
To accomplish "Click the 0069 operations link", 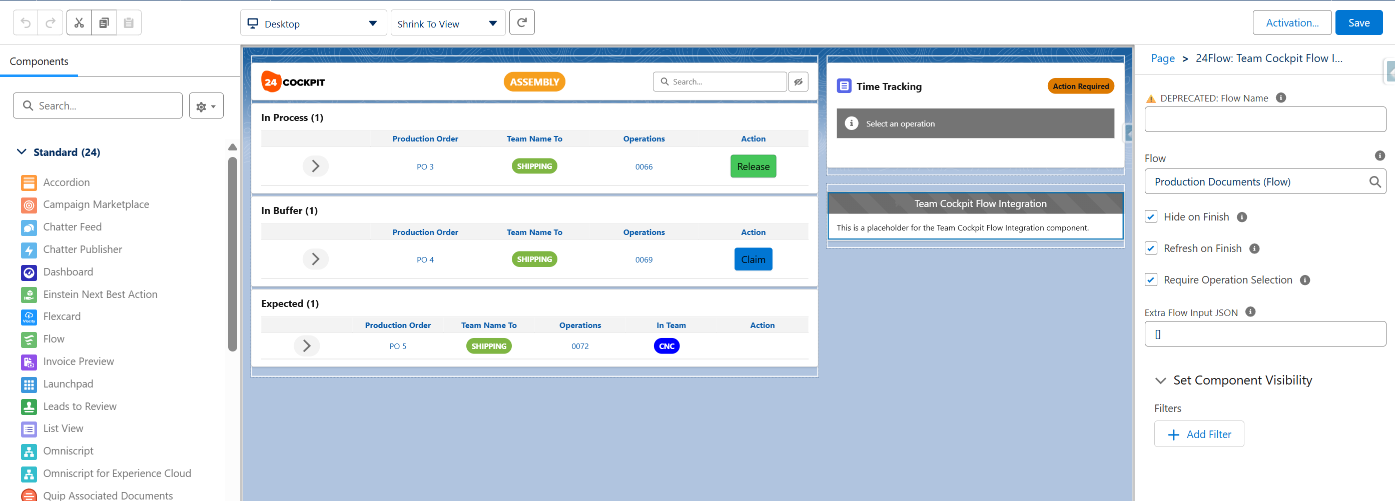I will [644, 259].
